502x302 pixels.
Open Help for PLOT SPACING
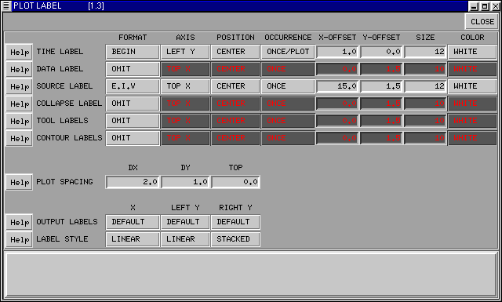coord(19,182)
